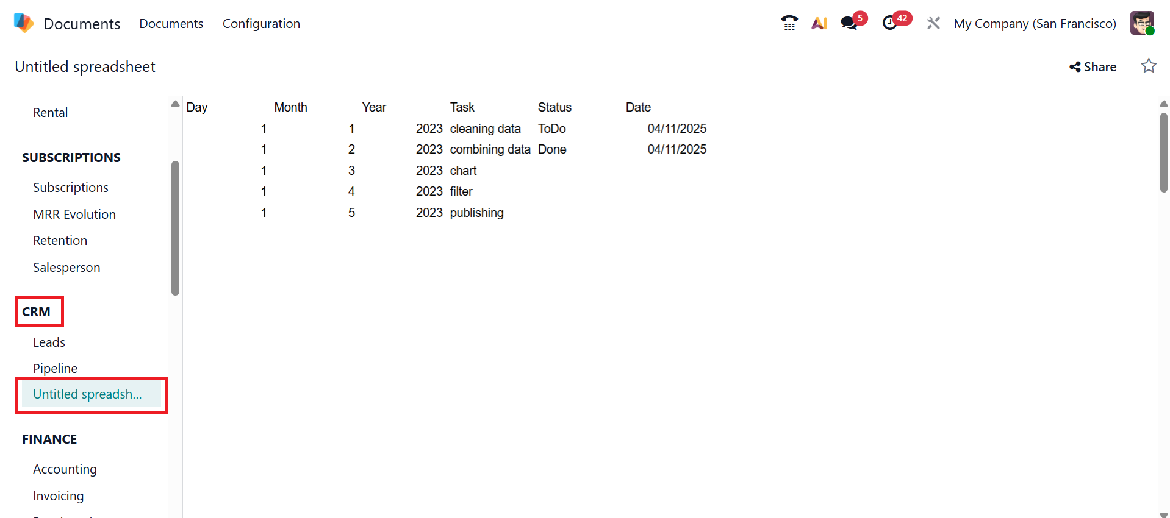Select Pipeline in the CRM section
Image resolution: width=1170 pixels, height=518 pixels.
click(x=55, y=368)
